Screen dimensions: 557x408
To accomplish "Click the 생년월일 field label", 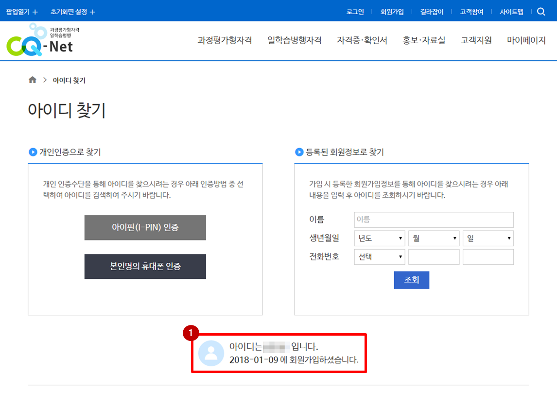I will coord(324,238).
